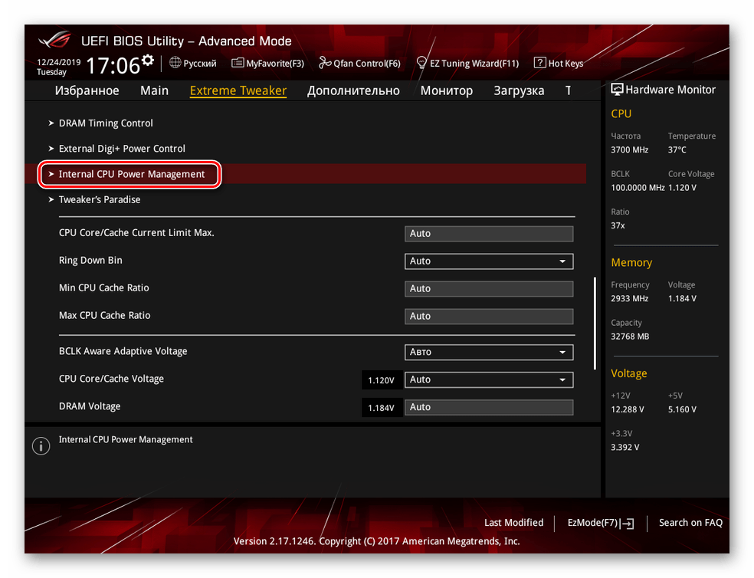Click the Qfan Control fan icon
This screenshot has width=754, height=578.
tap(325, 63)
